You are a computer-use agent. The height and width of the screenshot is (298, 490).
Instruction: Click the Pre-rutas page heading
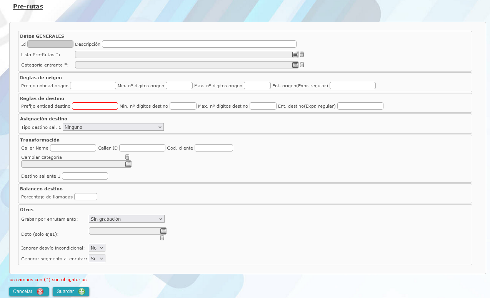28,7
